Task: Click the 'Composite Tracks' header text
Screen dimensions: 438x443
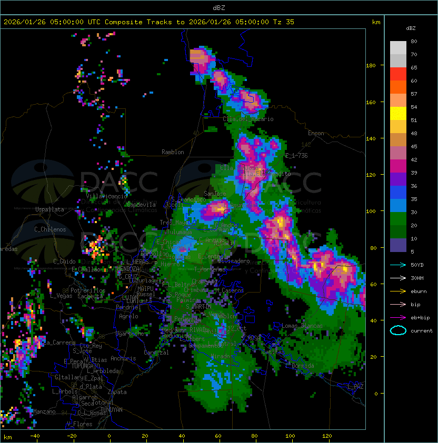Action: (138, 22)
